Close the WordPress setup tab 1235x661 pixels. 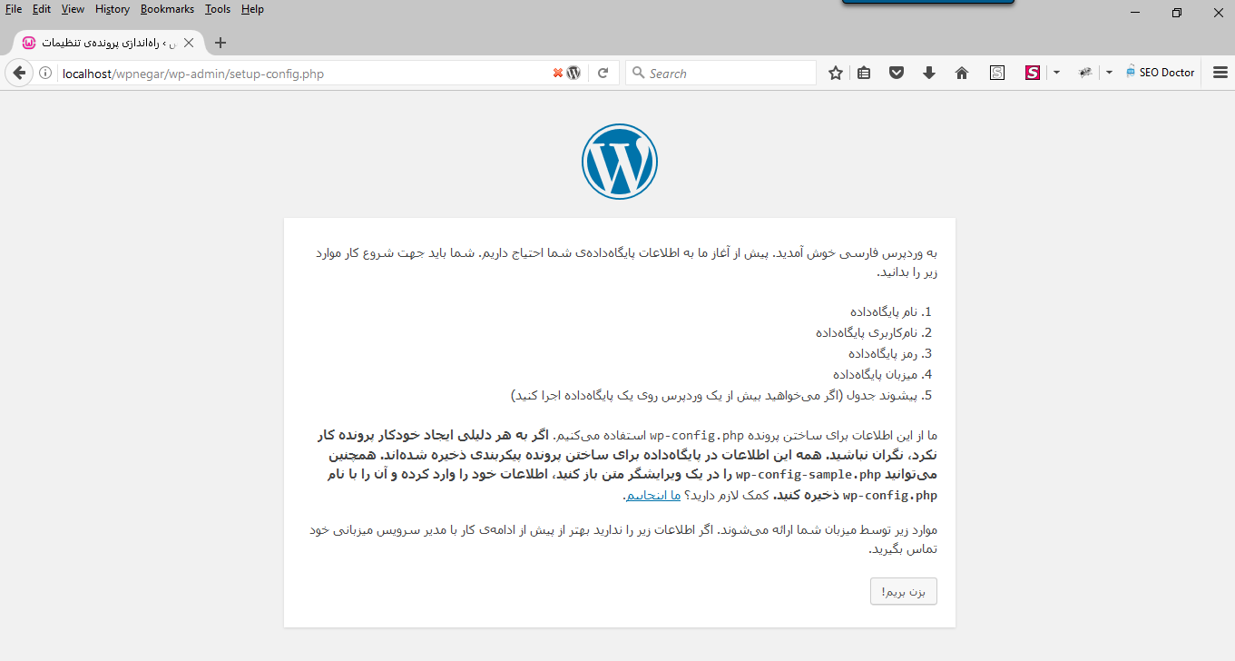tap(189, 43)
